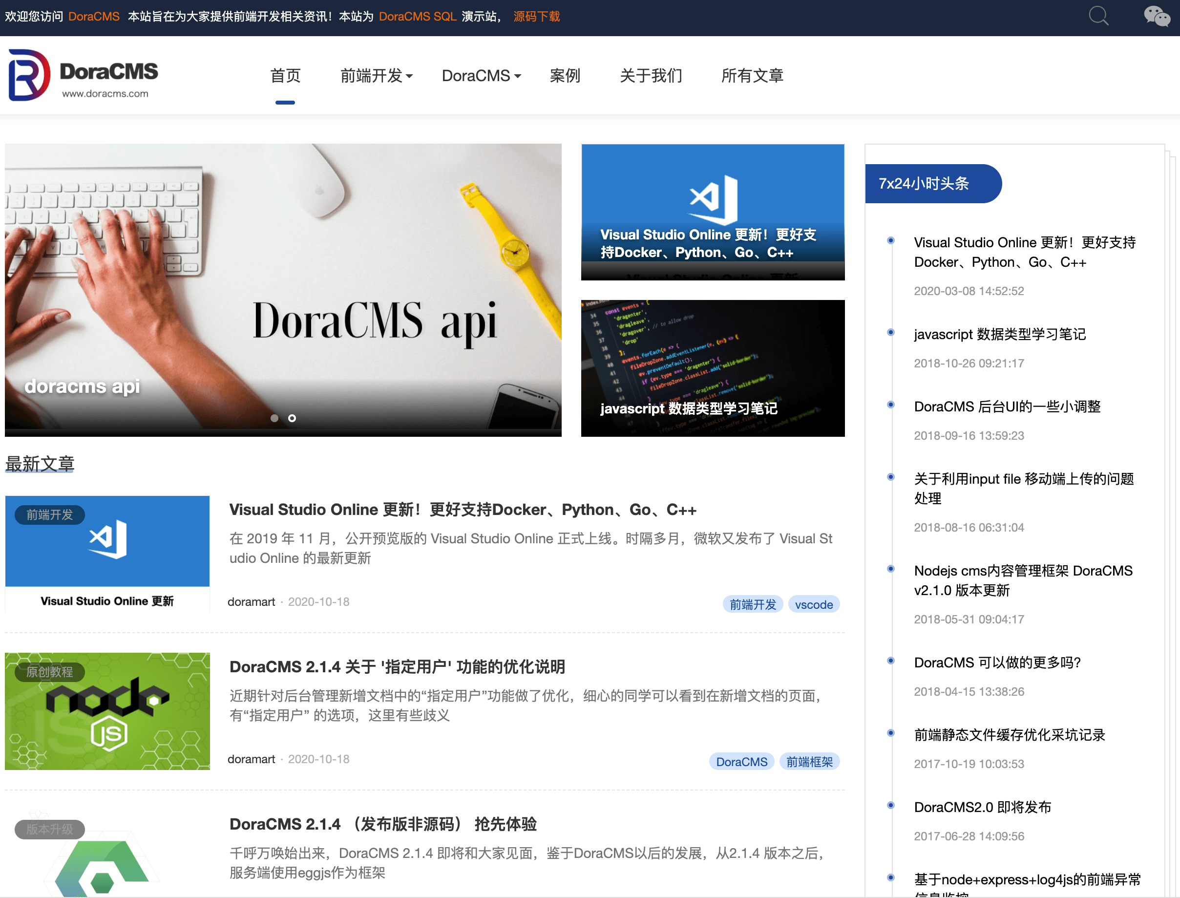Open sidebar DoraCMS 可以做的更多吗?
Viewport: 1180px width, 898px height.
pyautogui.click(x=998, y=663)
